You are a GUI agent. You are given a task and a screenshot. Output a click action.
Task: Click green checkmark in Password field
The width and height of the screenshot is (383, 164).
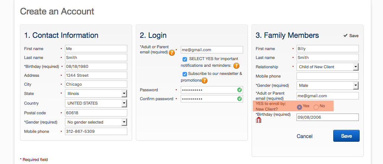click(239, 90)
